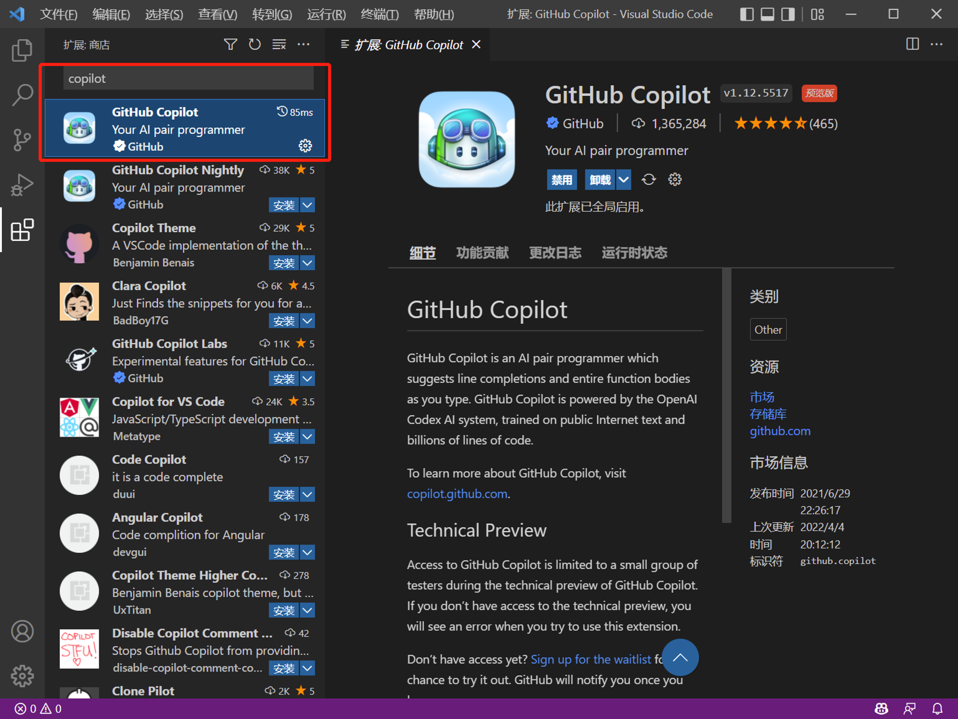Screen dimensions: 958x719
Task: Toggle the secondary side bar layout icon
Action: (788, 14)
